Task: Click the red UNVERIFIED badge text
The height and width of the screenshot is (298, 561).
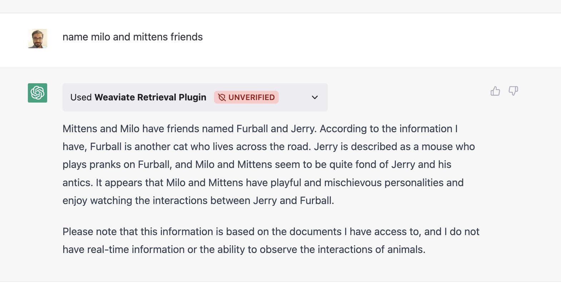Action: (251, 97)
